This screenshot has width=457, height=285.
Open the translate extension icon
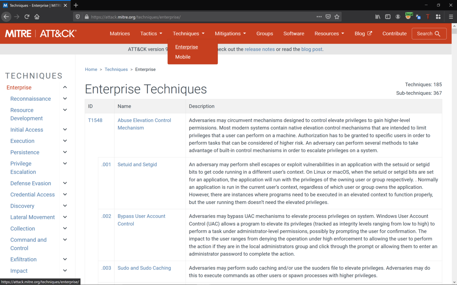coord(418,17)
